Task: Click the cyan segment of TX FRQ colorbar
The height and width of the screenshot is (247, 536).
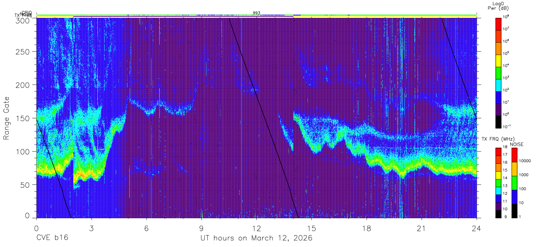Action: click(x=498, y=190)
